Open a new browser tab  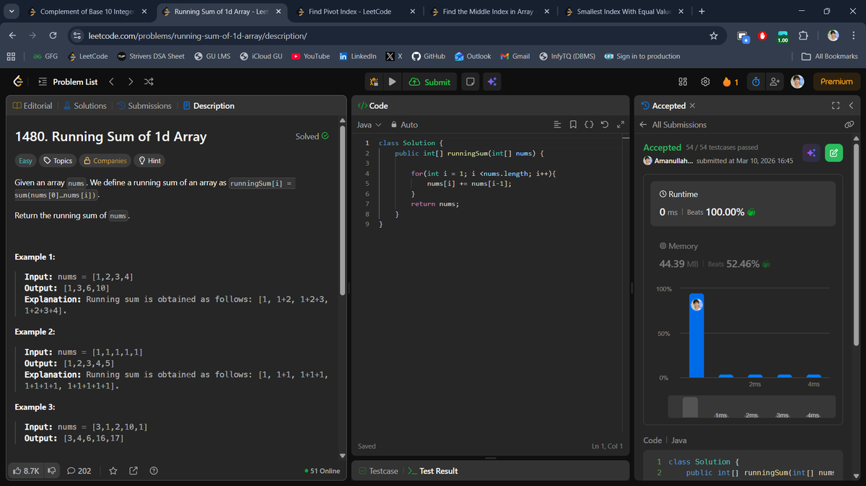pos(701,12)
